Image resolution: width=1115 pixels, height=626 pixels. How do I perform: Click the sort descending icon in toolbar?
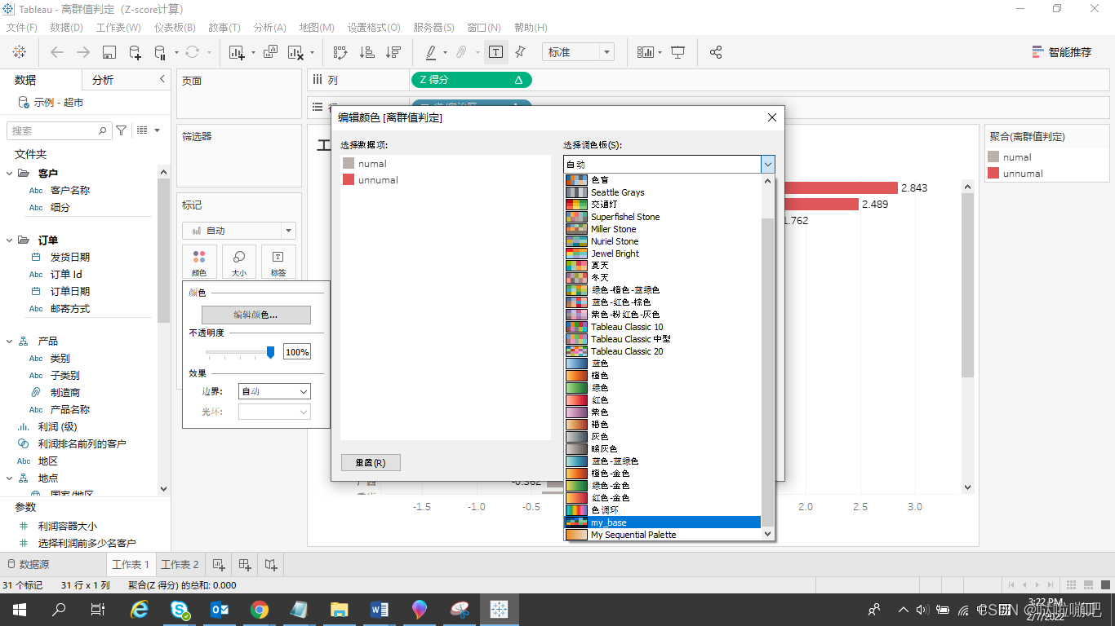(393, 52)
